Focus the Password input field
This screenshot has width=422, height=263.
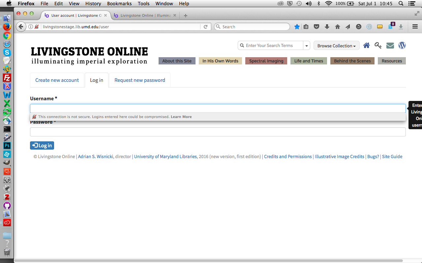click(x=218, y=132)
